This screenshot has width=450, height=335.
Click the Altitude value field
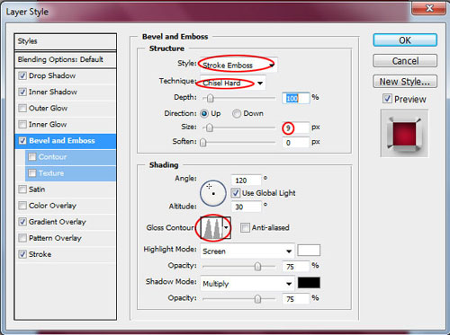click(x=246, y=207)
